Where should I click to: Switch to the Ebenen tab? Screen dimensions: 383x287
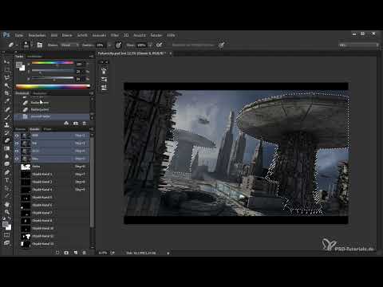coord(20,129)
